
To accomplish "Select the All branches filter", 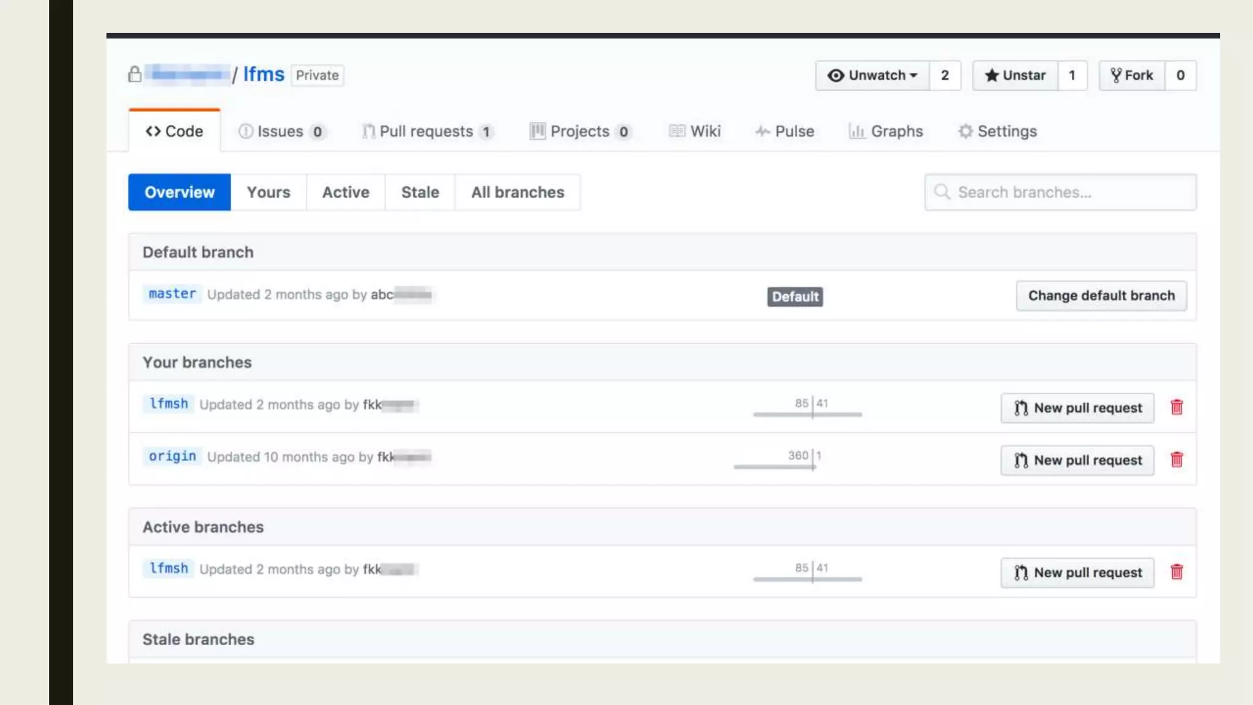I will click(x=518, y=192).
